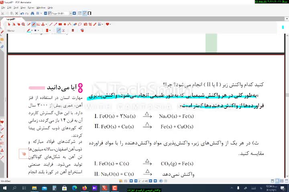The image size is (289, 192).
Task: Expand marker color dropdown arrow
Action: (33, 30)
